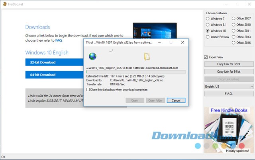The image size is (255, 160).
Task: Select the Windows 10 radio button
Action: [208, 31]
